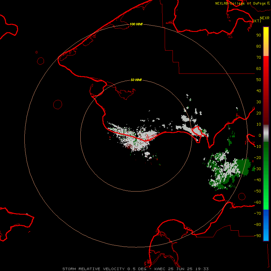The image size is (271, 271).
Task: Click the -40 value on the velocity scale
Action: click(x=257, y=180)
